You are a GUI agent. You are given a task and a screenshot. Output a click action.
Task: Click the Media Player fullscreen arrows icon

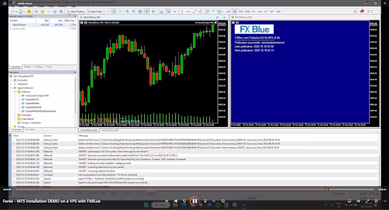tap(367, 201)
